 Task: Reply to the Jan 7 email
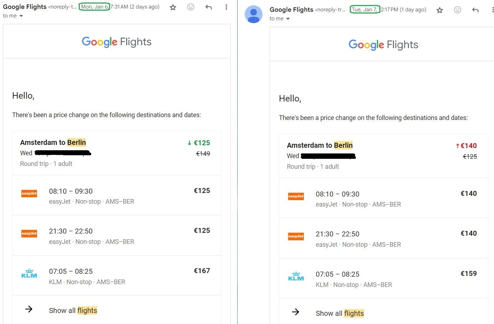click(475, 10)
